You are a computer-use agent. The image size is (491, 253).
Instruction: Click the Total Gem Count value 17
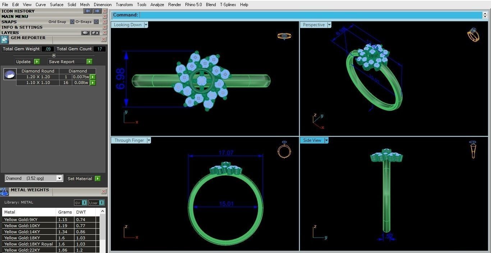[x=100, y=49]
